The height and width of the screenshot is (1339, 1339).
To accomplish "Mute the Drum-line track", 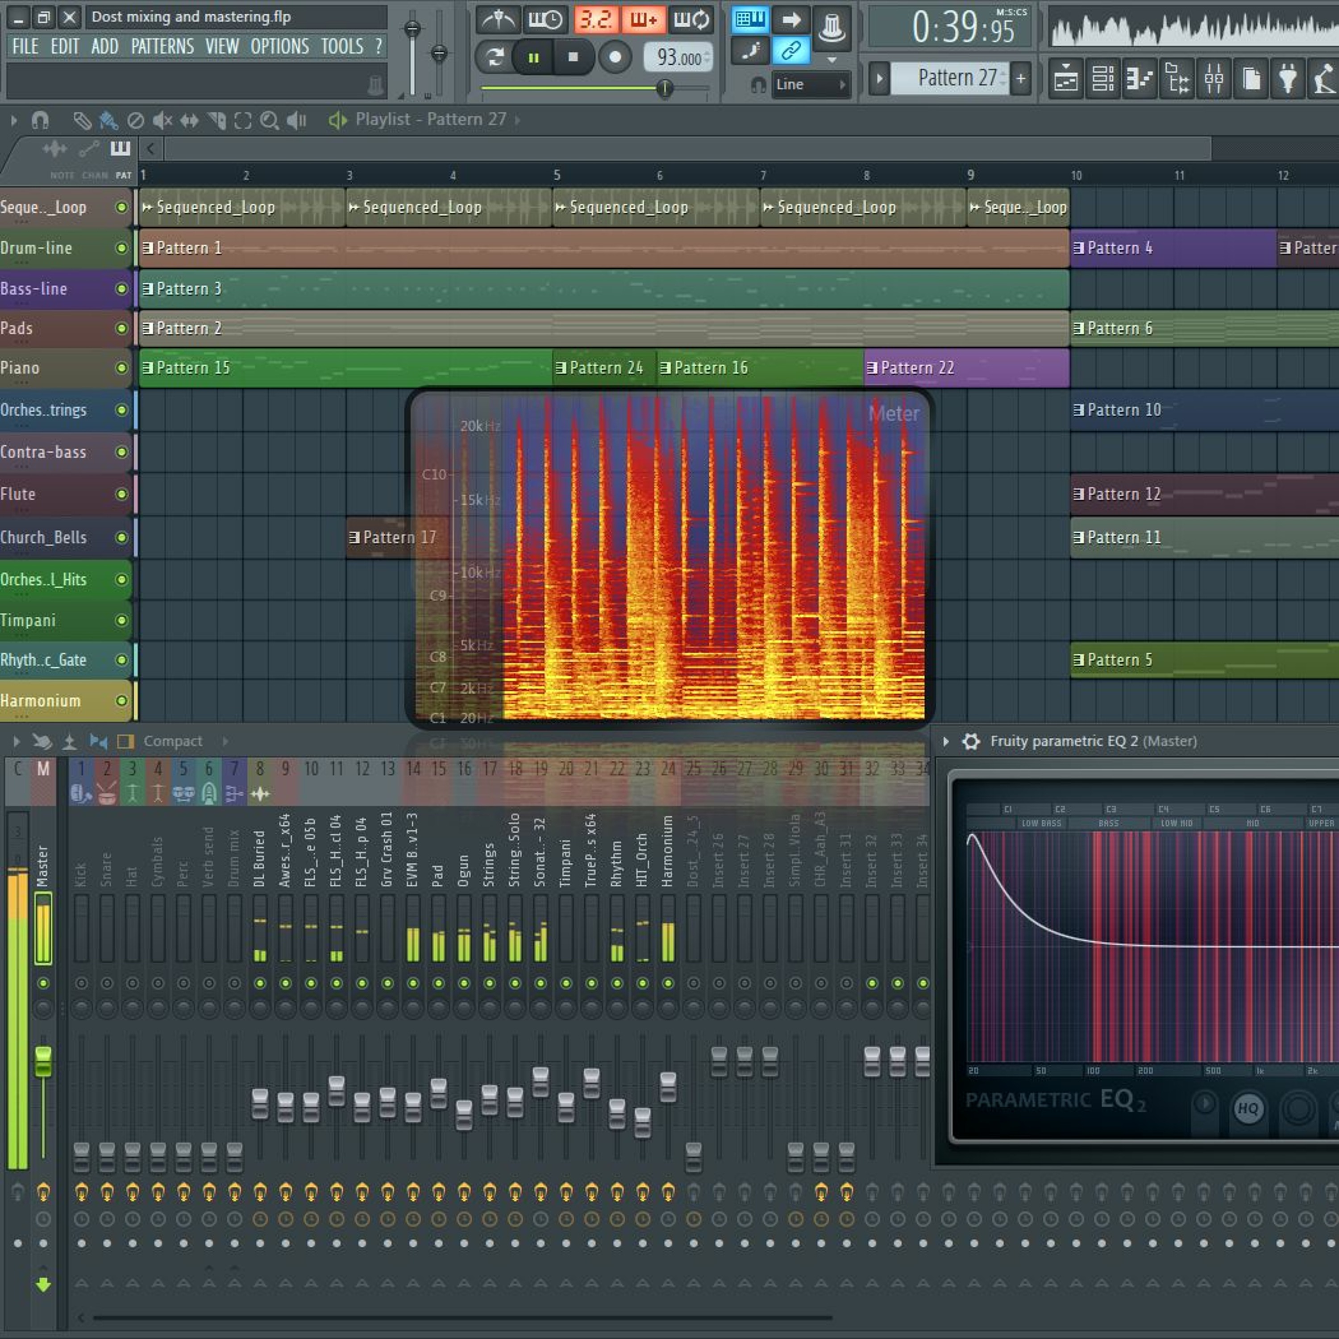I will point(121,247).
